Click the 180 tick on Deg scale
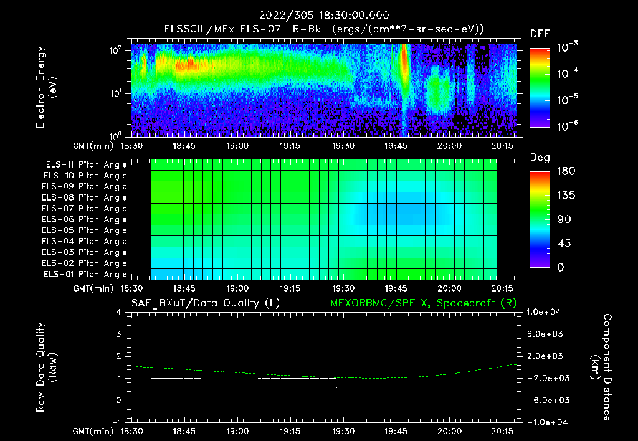The image size is (638, 441). click(566, 171)
